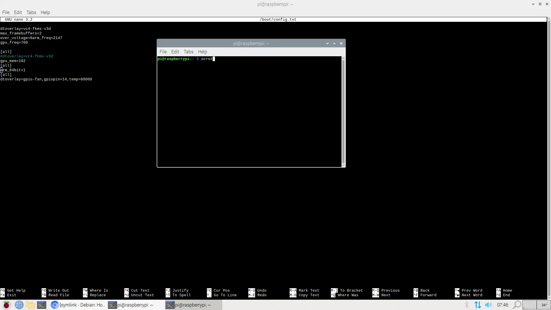Click the 34° temperature indicator
This screenshot has height=310, width=551.
[544, 305]
